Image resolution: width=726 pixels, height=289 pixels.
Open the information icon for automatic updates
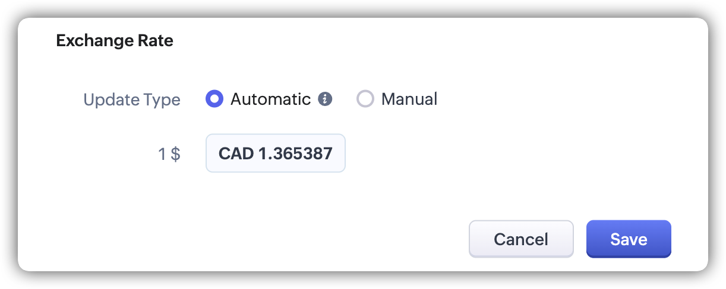(x=324, y=99)
